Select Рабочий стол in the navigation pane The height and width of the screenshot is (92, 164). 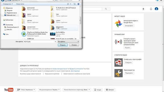(11, 15)
